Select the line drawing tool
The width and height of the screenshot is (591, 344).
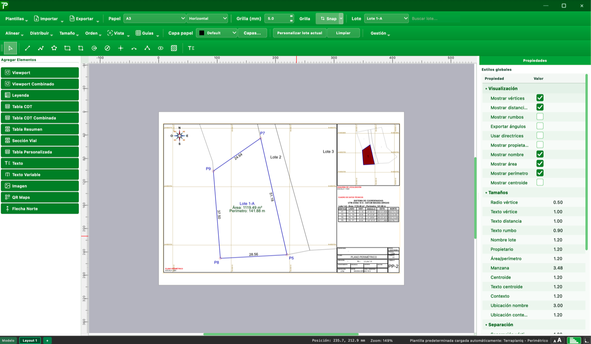(28, 48)
